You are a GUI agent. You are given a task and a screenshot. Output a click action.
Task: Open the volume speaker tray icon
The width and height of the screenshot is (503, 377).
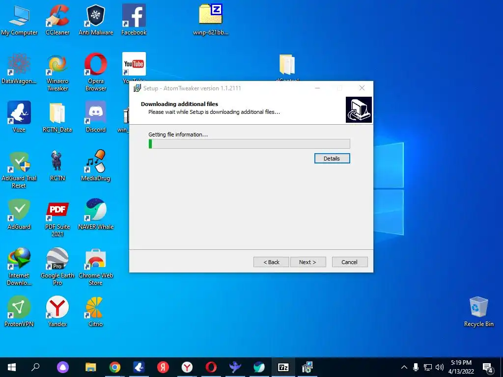click(x=440, y=367)
